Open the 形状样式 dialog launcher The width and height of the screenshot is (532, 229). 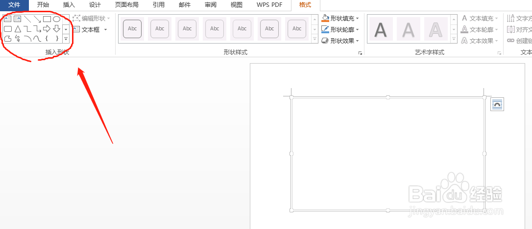pos(361,53)
